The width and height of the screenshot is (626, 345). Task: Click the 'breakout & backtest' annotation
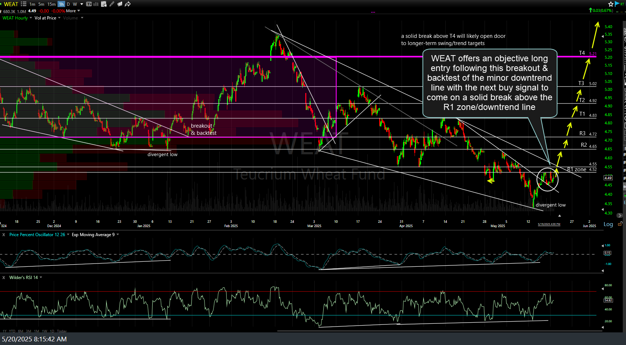point(203,129)
